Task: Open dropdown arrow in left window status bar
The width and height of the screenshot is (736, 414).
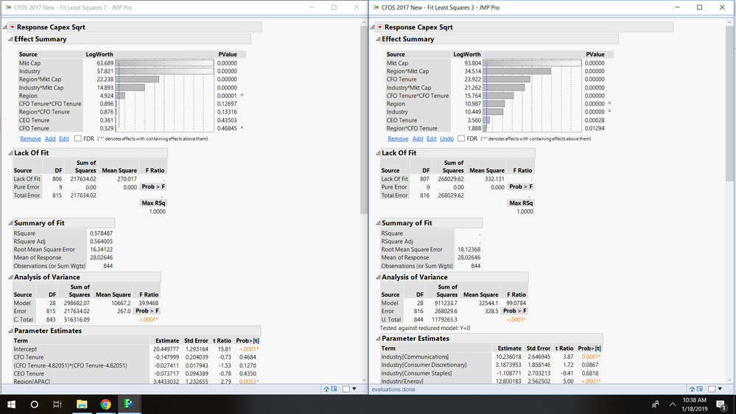Action: pyautogui.click(x=354, y=389)
